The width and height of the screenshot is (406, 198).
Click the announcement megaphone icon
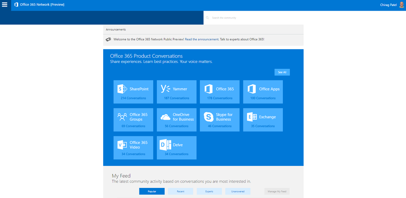coord(109,39)
